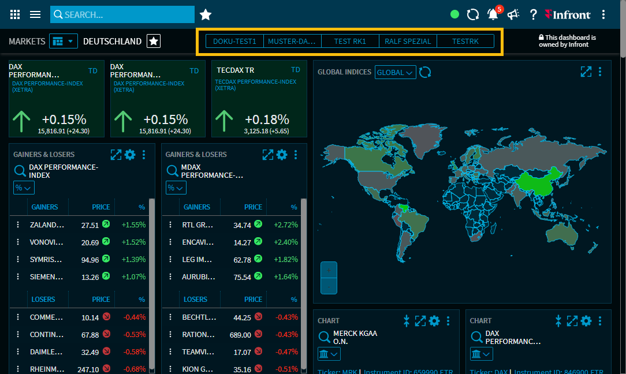Click the TECDAX TR index tile
626x374 pixels.
tap(259, 99)
